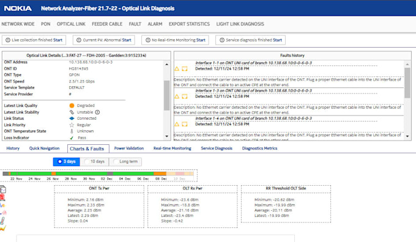Click the warning triangle for Interface 1-4 fault
The image size is (416, 242).
(x=177, y=124)
